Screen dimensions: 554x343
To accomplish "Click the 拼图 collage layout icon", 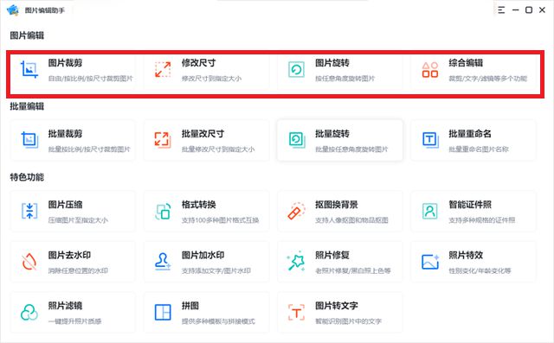I will [163, 313].
